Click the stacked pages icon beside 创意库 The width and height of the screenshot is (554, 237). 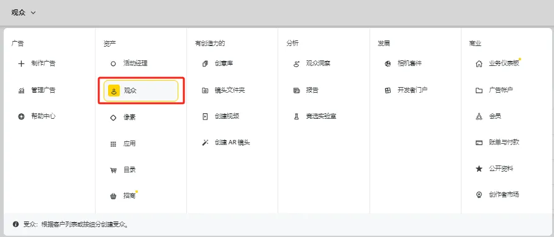click(x=205, y=64)
